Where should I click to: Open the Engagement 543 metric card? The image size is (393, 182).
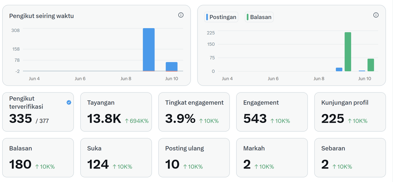click(272, 112)
